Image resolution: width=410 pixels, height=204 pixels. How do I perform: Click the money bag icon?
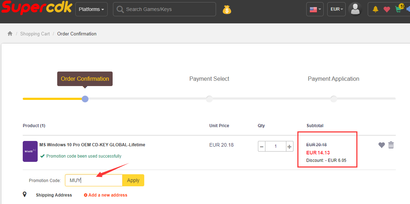click(x=227, y=10)
